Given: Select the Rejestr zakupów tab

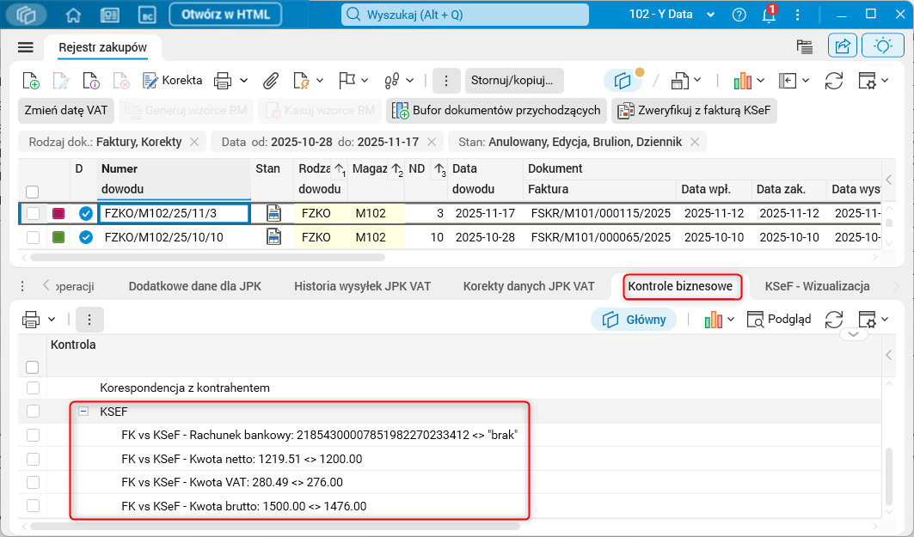Looking at the screenshot, I should [x=102, y=48].
